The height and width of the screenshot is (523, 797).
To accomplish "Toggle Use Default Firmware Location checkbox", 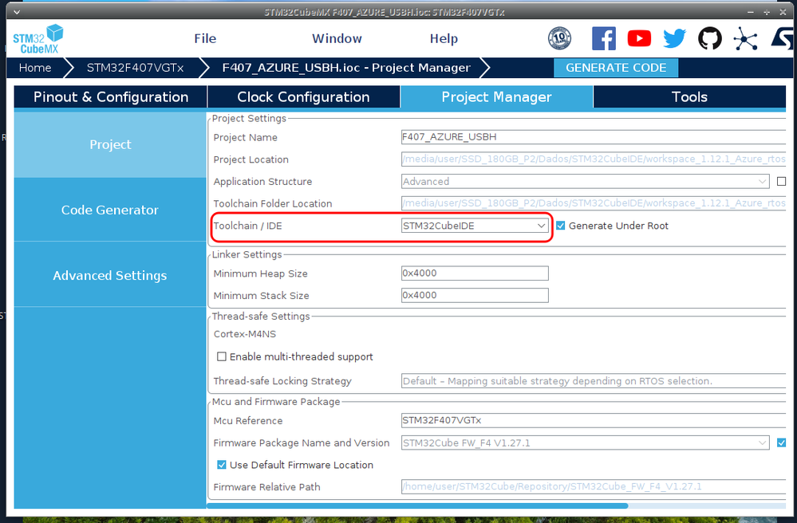I will 222,465.
